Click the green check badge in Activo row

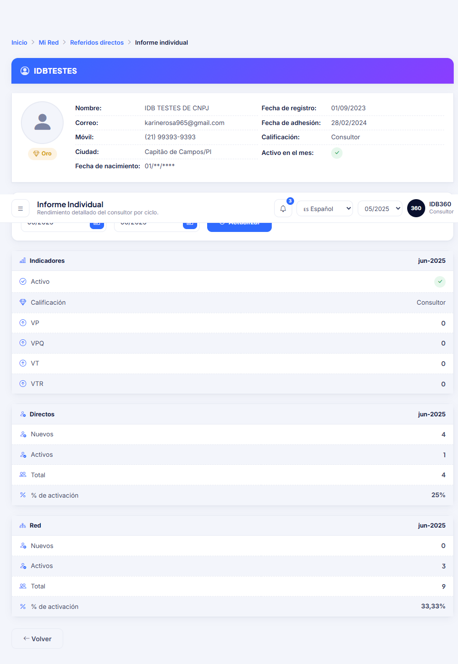pos(440,281)
